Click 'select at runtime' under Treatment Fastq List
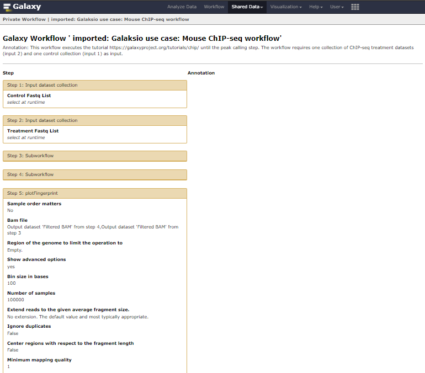This screenshot has height=373, width=425. point(26,137)
